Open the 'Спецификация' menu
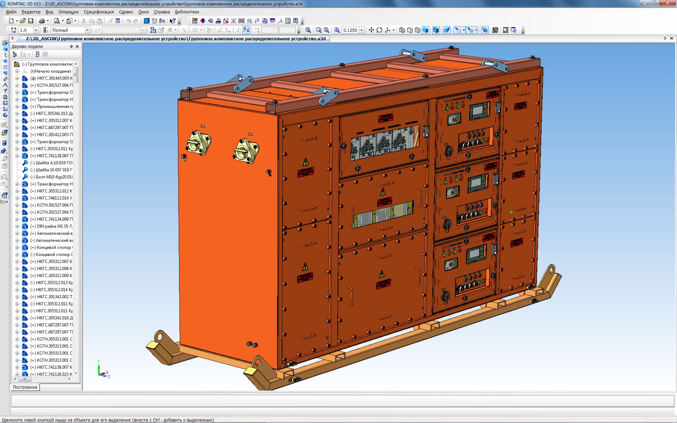Viewport: 677px width, 423px height. [99, 12]
